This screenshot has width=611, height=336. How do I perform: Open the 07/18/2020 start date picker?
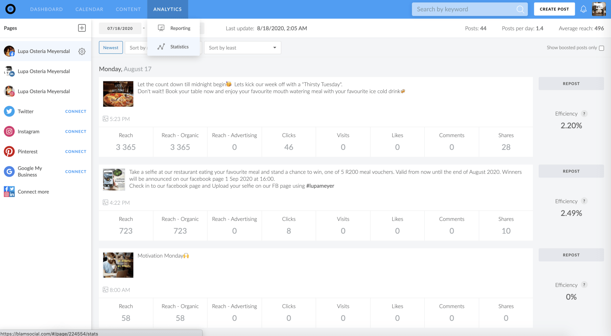(x=120, y=28)
